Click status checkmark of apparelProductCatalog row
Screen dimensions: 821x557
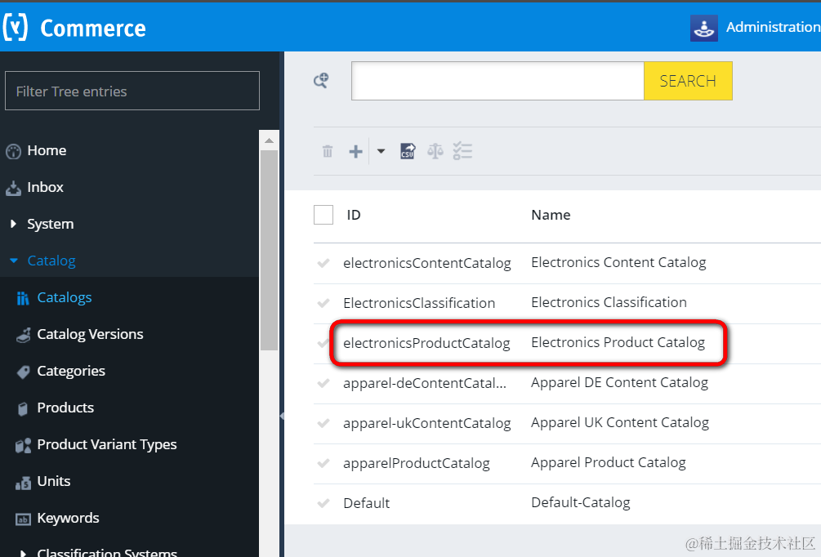point(323,463)
